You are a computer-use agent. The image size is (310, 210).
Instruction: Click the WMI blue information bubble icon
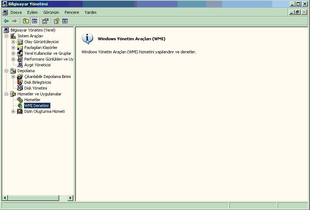87,38
